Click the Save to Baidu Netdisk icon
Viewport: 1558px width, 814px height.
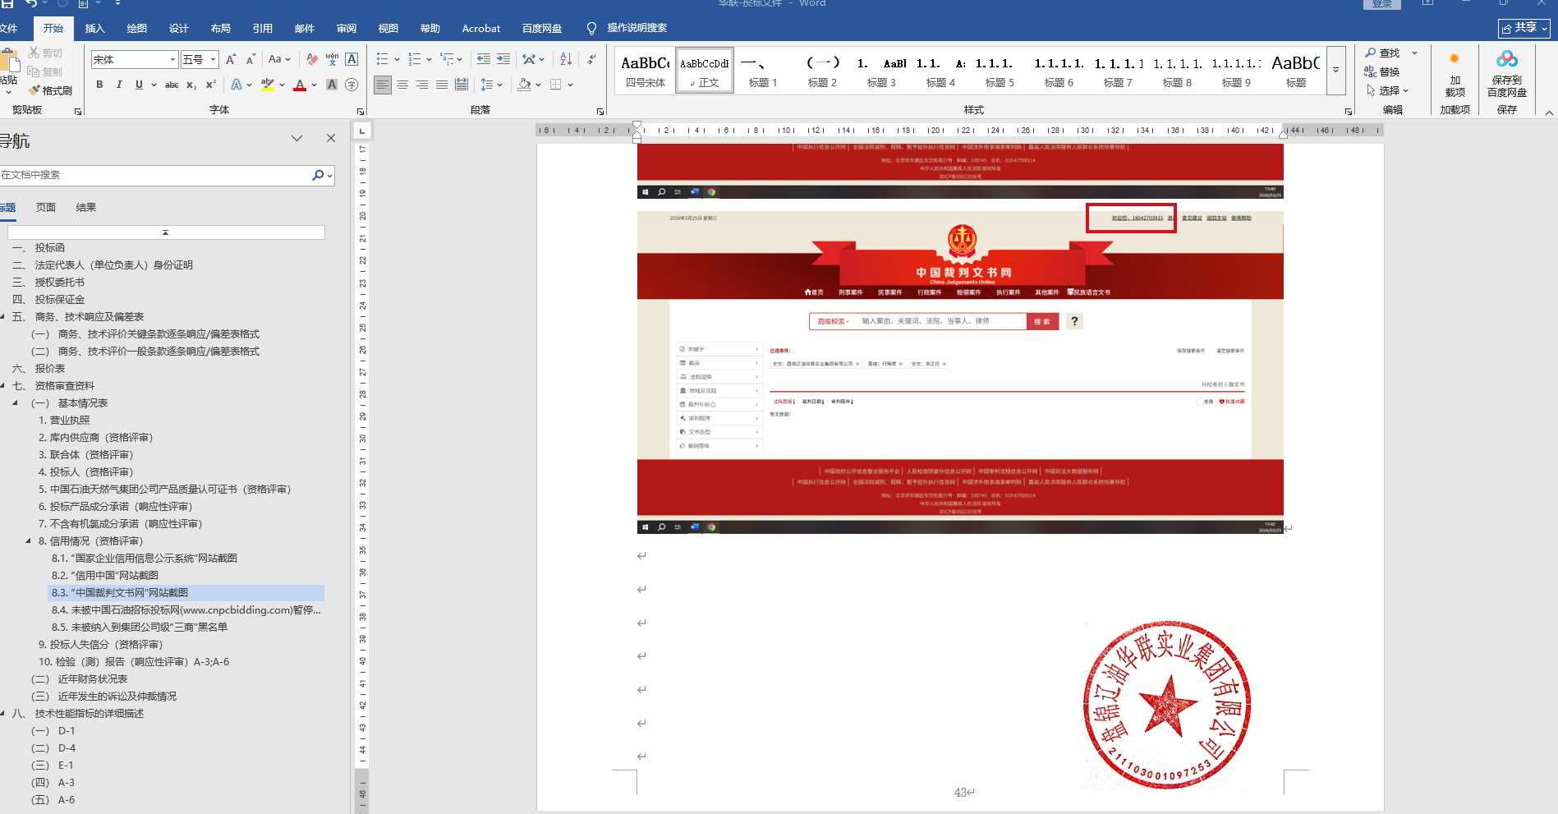coord(1507,74)
